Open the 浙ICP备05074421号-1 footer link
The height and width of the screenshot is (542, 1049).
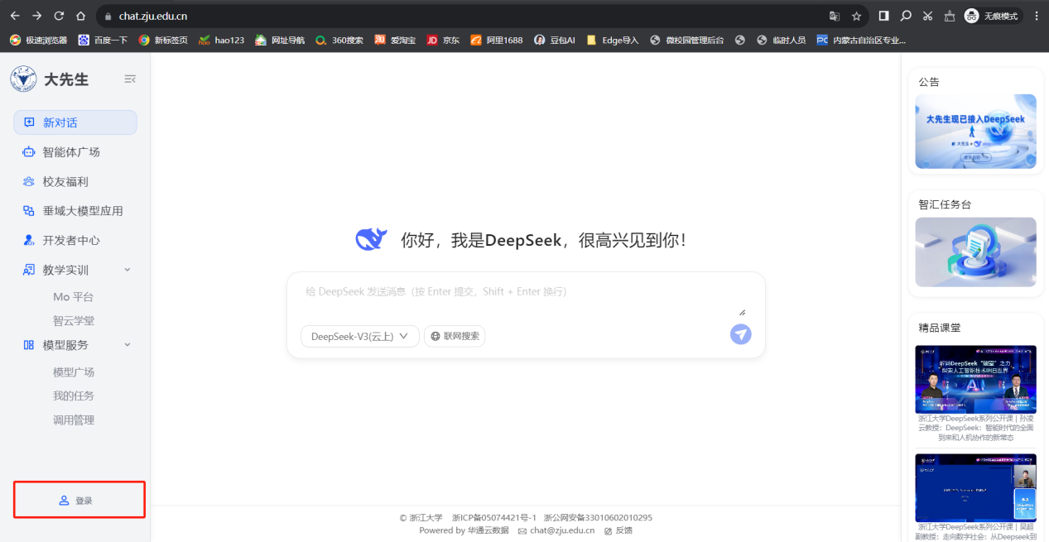(494, 518)
